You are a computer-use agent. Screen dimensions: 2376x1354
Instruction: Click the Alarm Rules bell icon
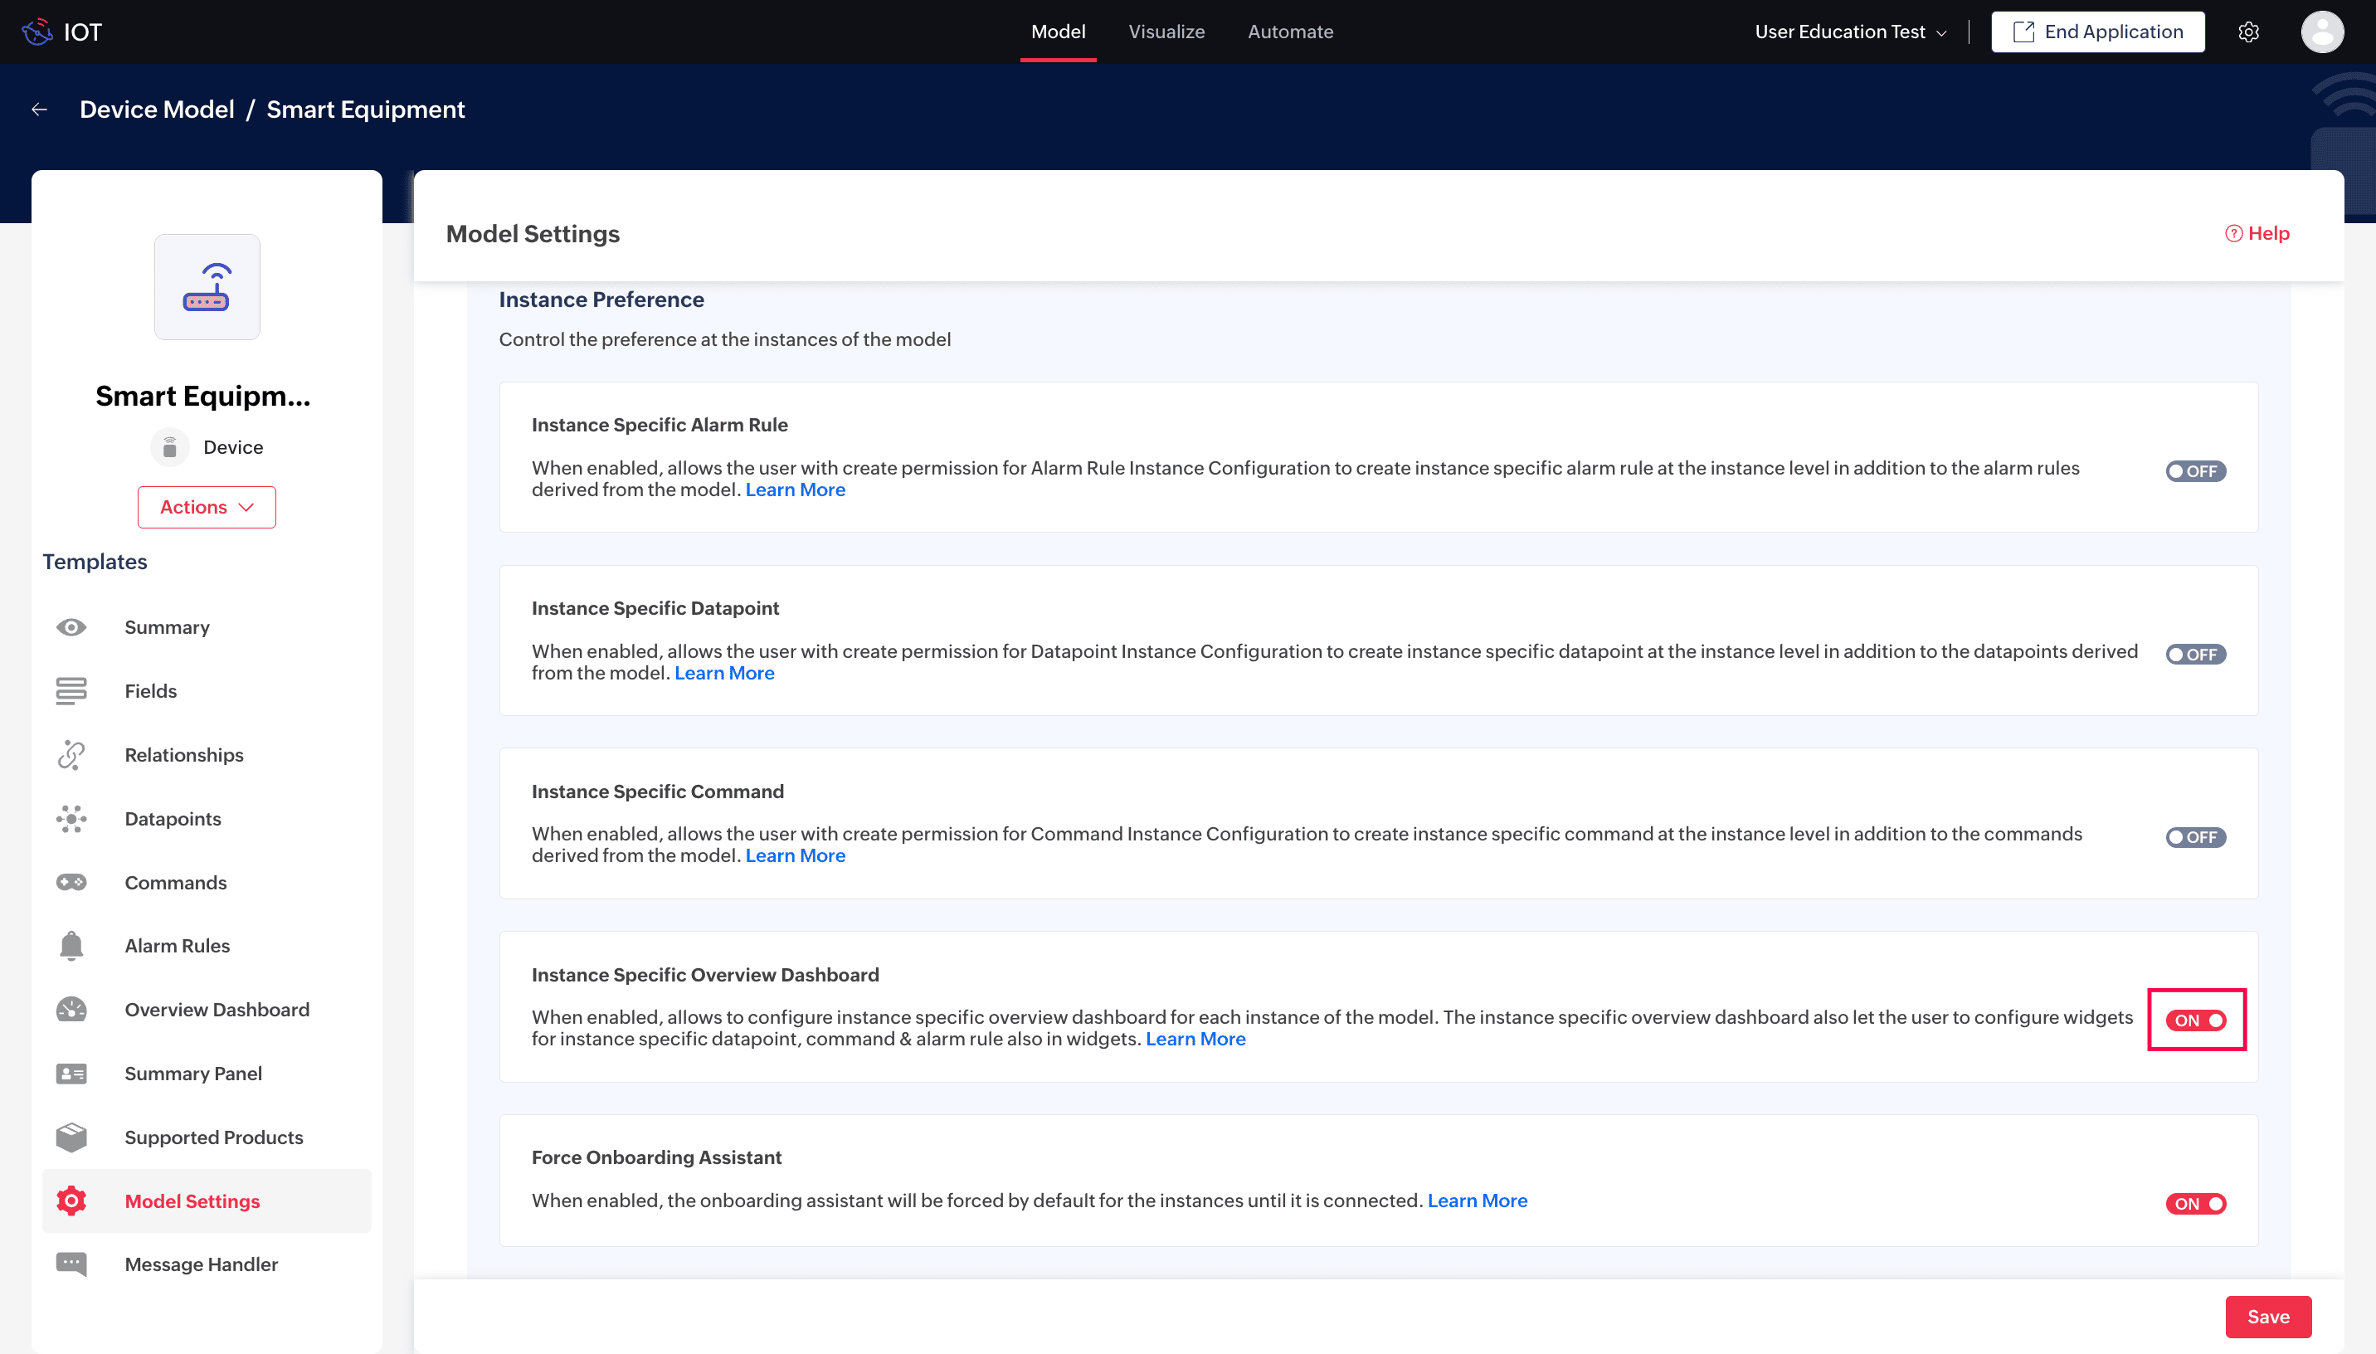pyautogui.click(x=71, y=946)
